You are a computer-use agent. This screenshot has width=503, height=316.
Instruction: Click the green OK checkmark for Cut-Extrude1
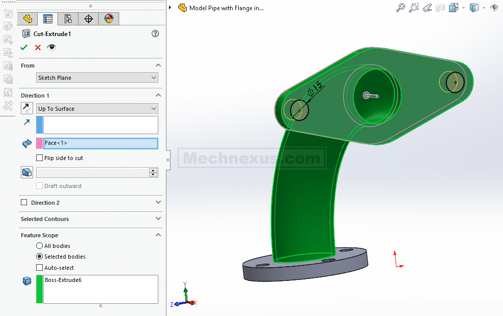(x=24, y=47)
